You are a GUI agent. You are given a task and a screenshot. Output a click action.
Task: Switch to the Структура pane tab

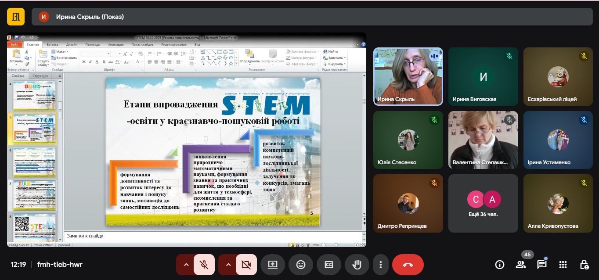click(x=40, y=76)
